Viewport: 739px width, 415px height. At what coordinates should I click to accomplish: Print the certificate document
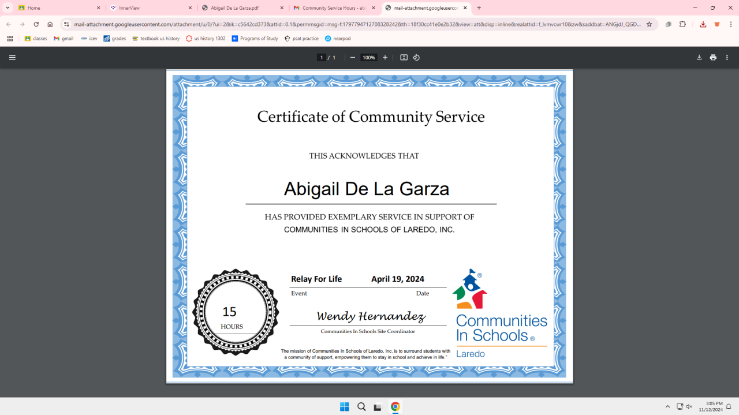point(713,58)
